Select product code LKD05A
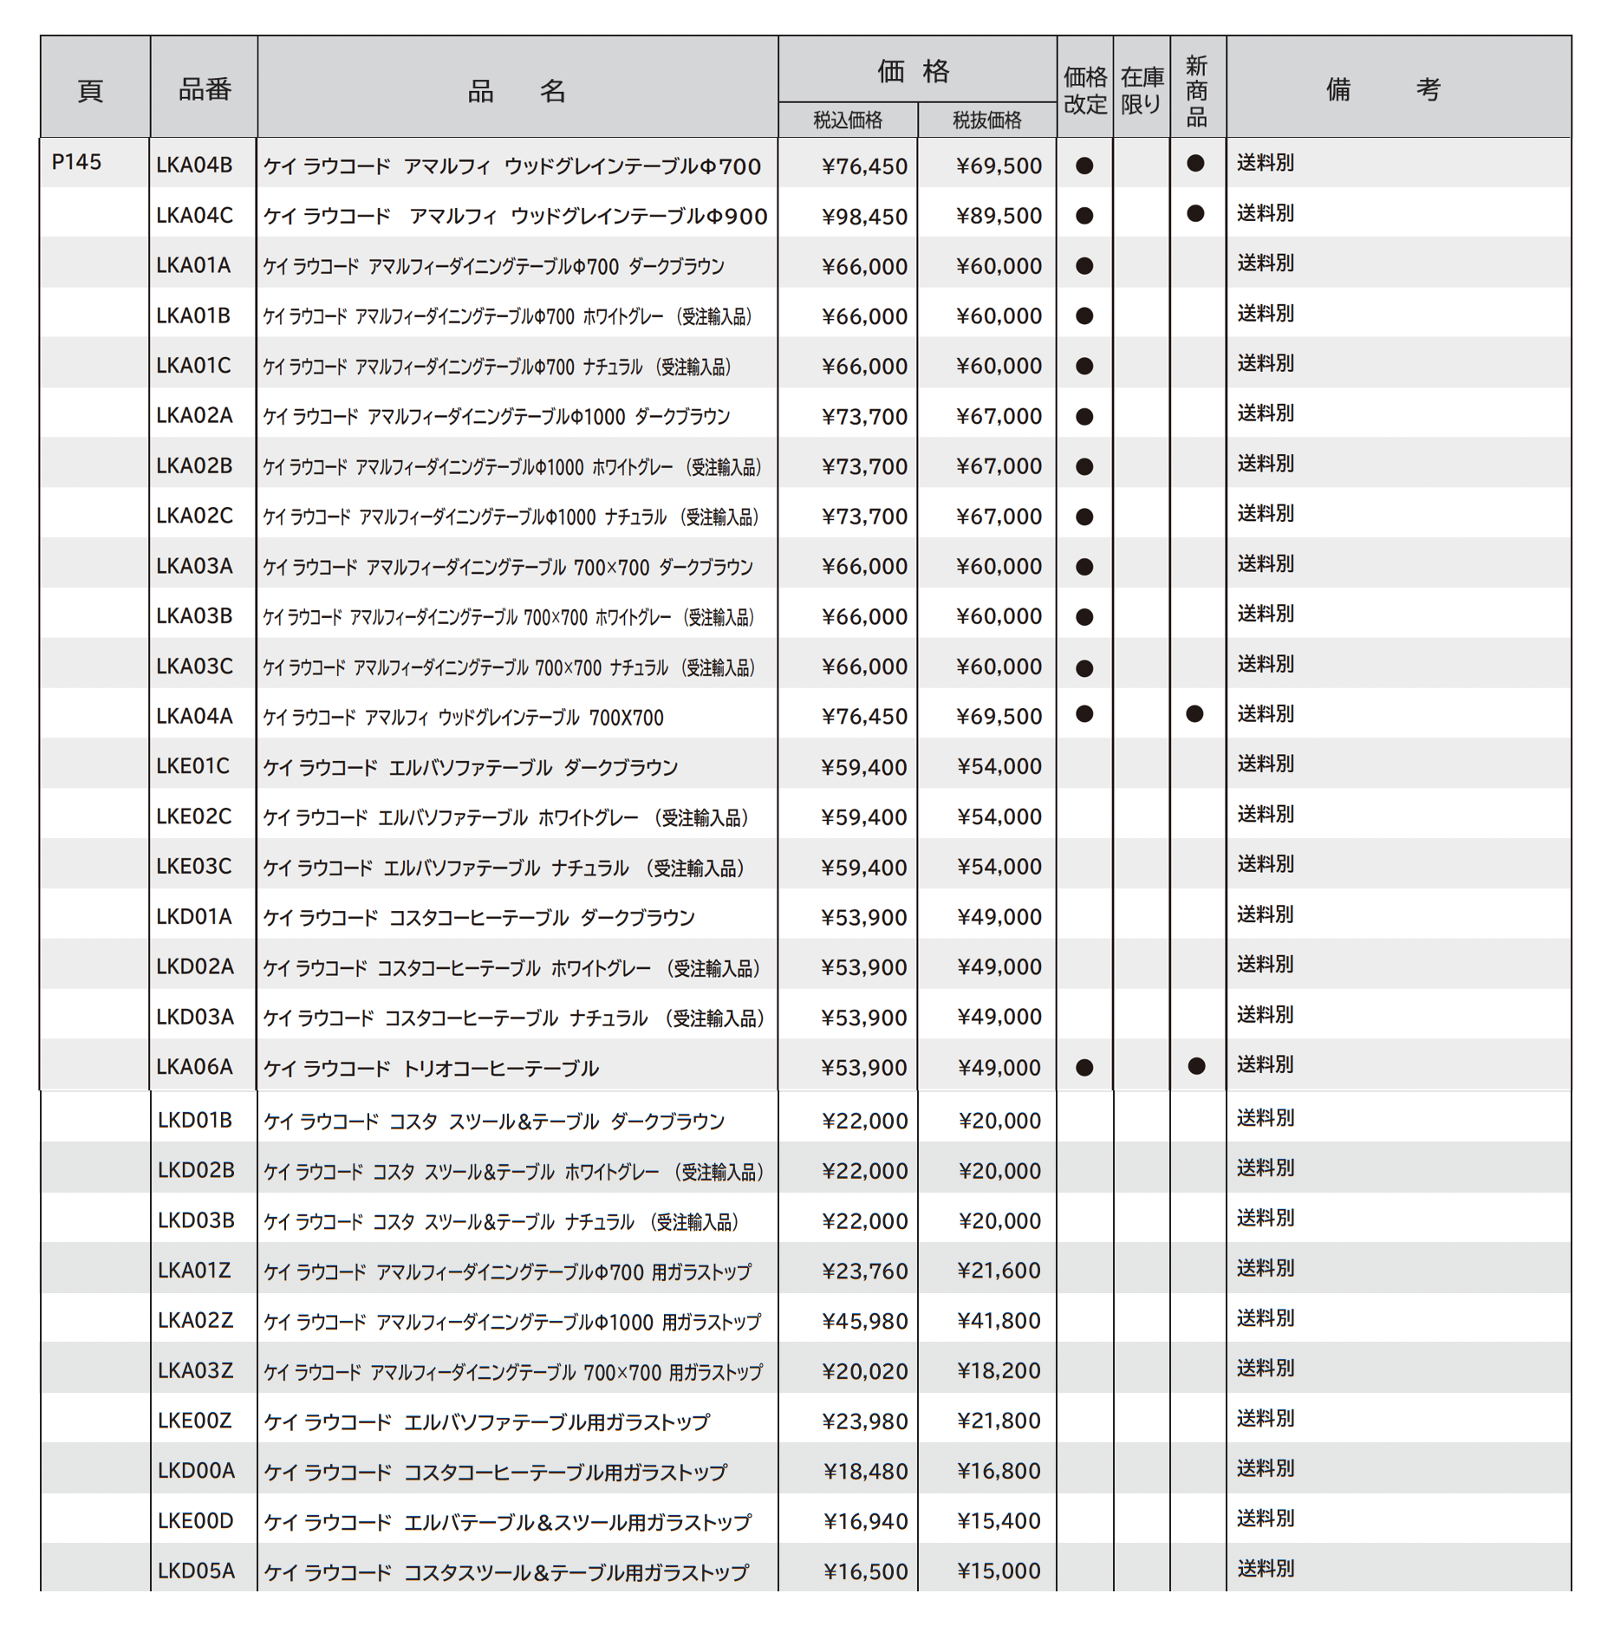This screenshot has width=1614, height=1626. (196, 1571)
